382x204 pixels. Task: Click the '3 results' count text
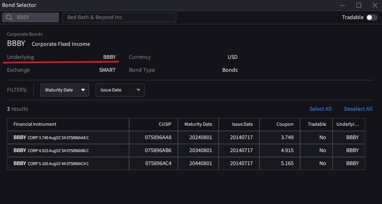[17, 109]
